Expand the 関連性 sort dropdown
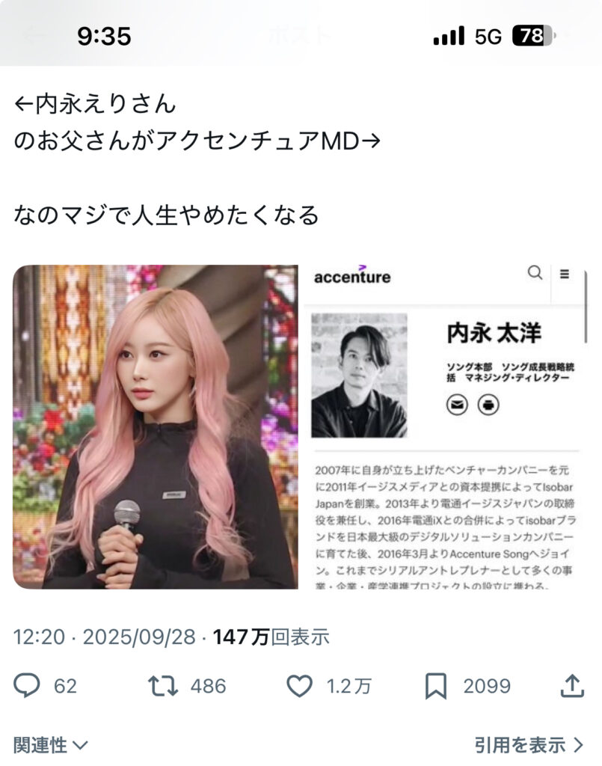Image resolution: width=602 pixels, height=766 pixels. (x=50, y=746)
